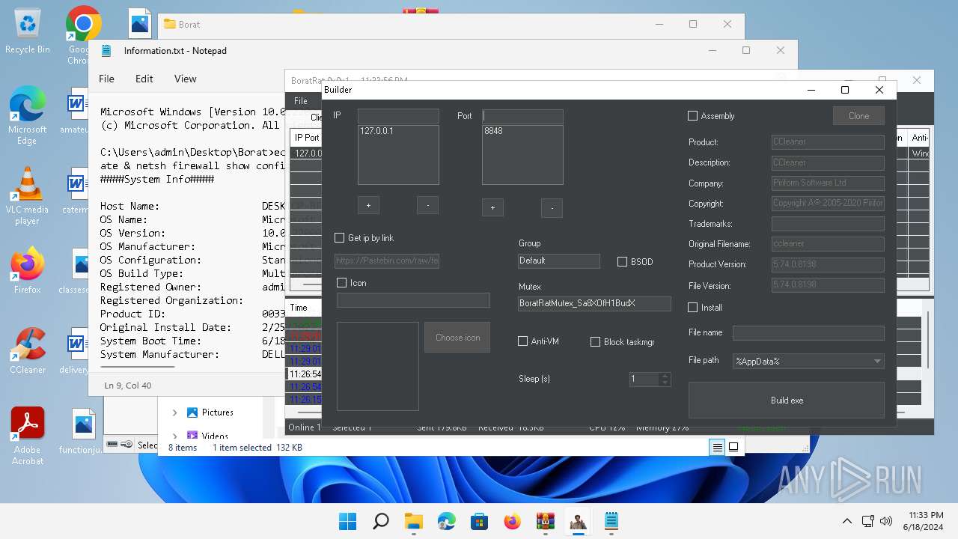Open the Adobe Acrobat desktop shortcut

coord(28,436)
